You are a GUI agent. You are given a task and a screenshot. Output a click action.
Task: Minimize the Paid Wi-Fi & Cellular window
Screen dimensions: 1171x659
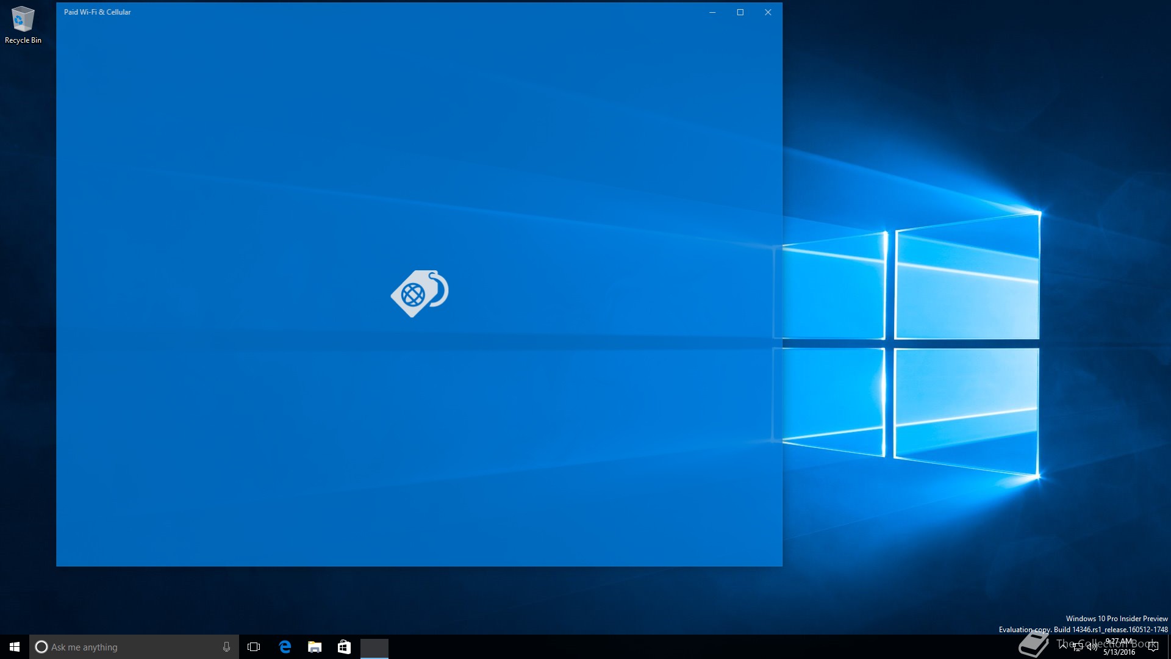(712, 12)
